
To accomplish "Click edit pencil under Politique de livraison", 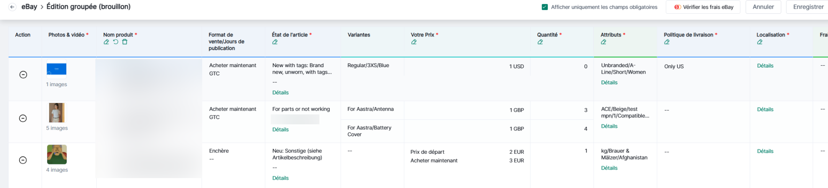I will click(667, 42).
